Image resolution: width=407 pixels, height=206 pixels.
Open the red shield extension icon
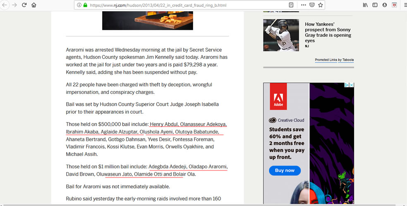tap(394, 5)
